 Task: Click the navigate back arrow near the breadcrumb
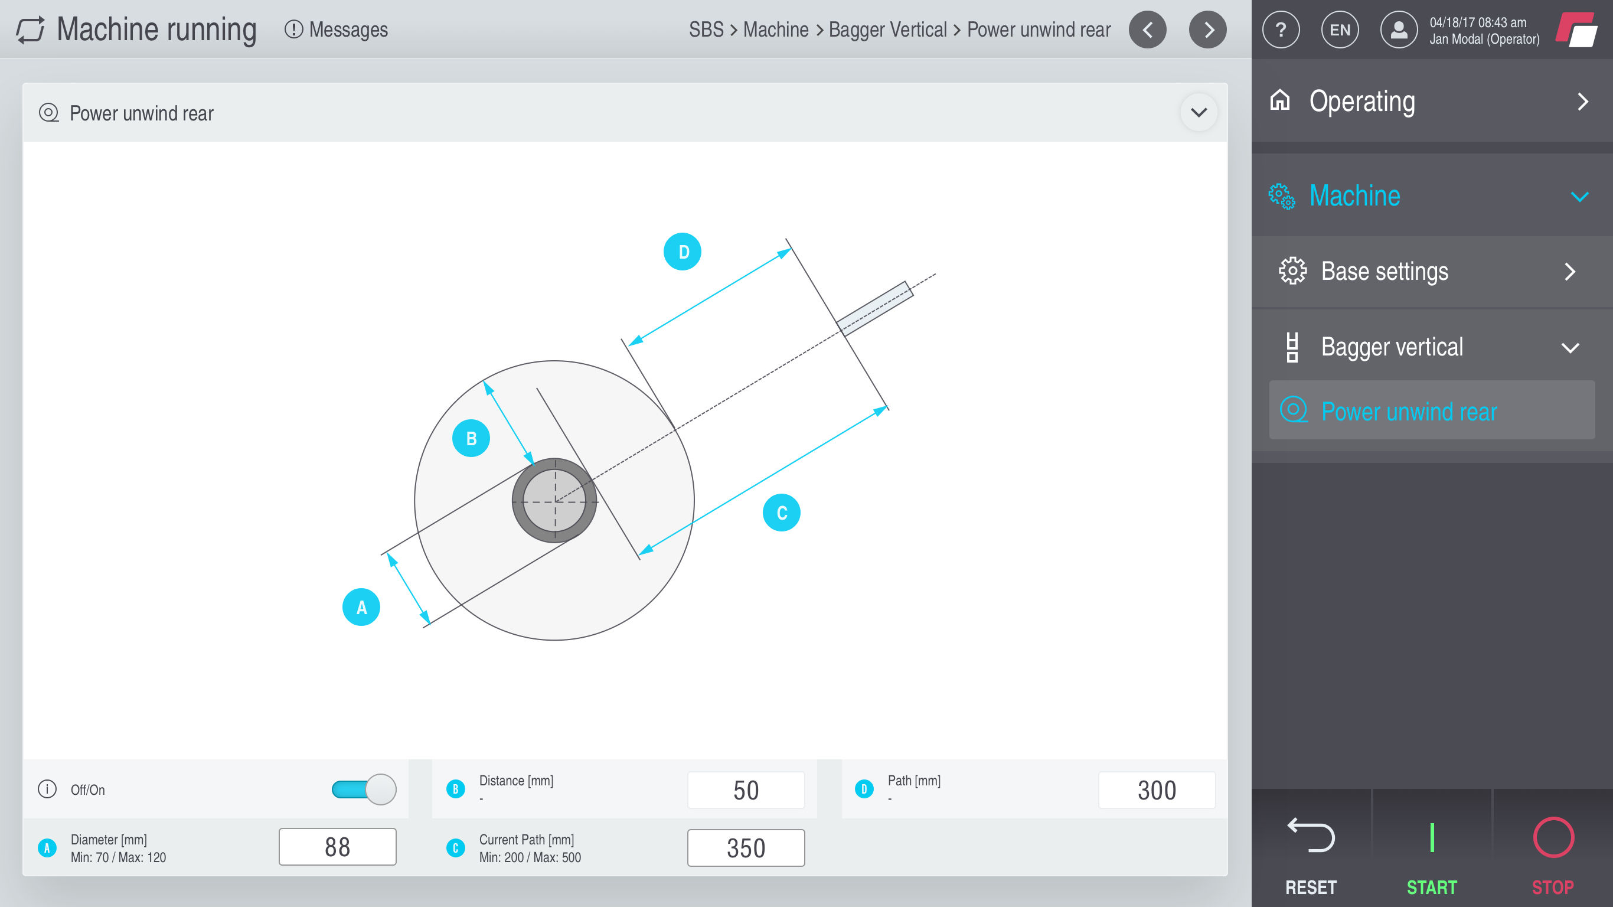pos(1148,29)
